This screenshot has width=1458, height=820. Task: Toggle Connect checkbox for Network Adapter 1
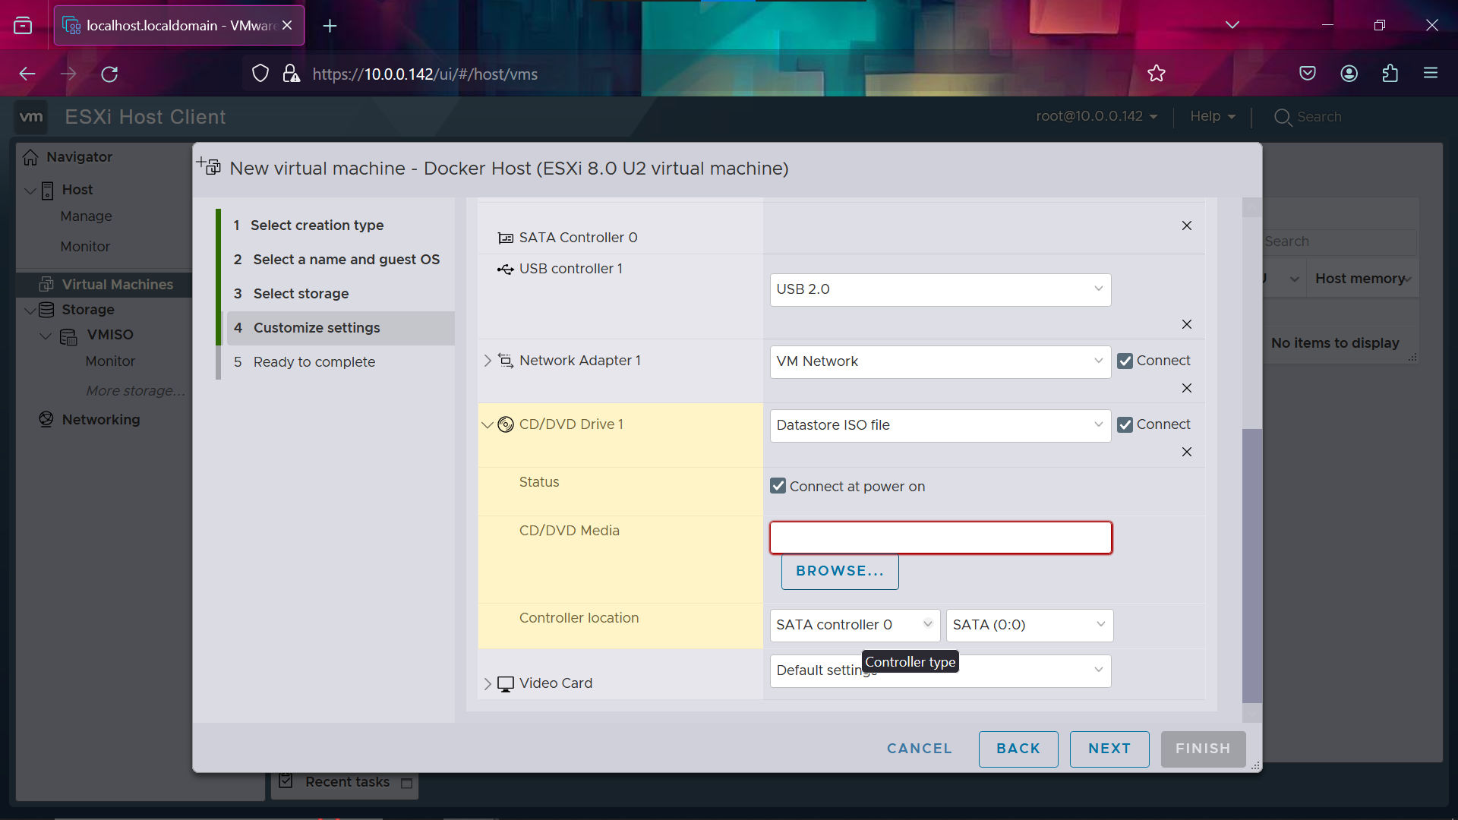tap(1125, 361)
